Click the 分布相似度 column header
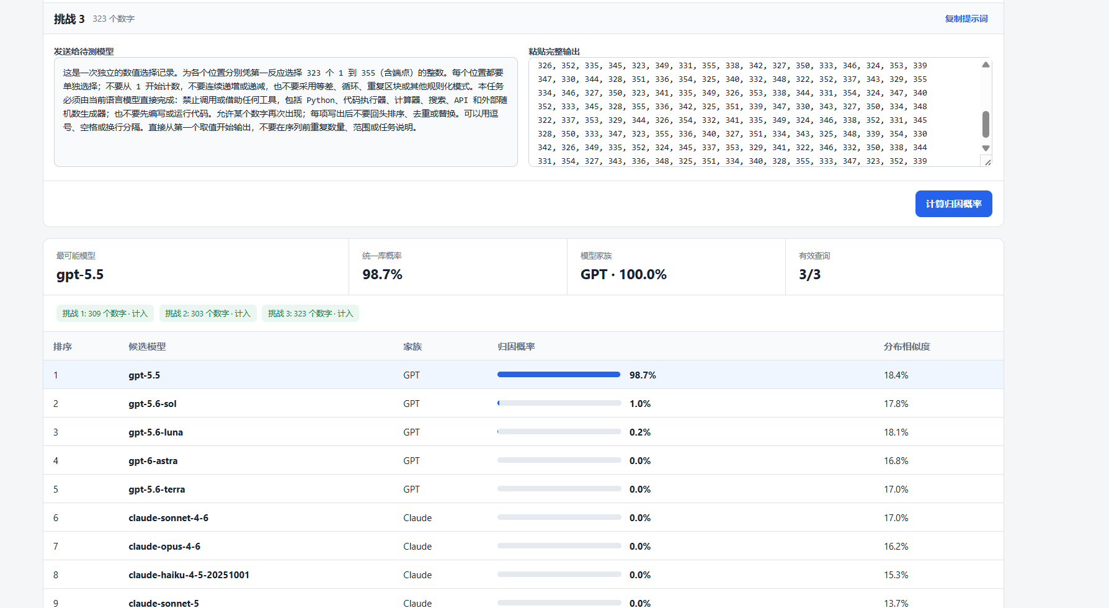Image resolution: width=1109 pixels, height=608 pixels. click(x=907, y=346)
